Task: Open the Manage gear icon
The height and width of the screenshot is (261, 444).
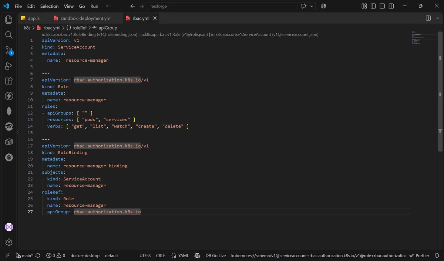Action: (x=9, y=242)
